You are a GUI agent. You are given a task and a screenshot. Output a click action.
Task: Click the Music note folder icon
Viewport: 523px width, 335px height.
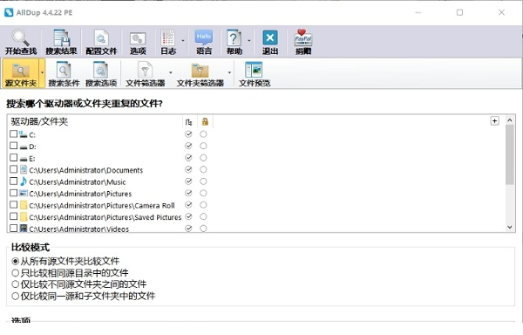(x=24, y=181)
